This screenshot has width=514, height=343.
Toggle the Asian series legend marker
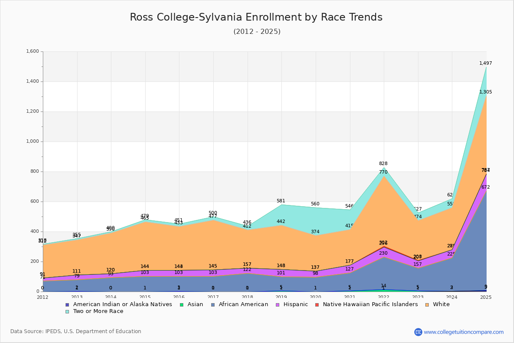click(x=182, y=304)
